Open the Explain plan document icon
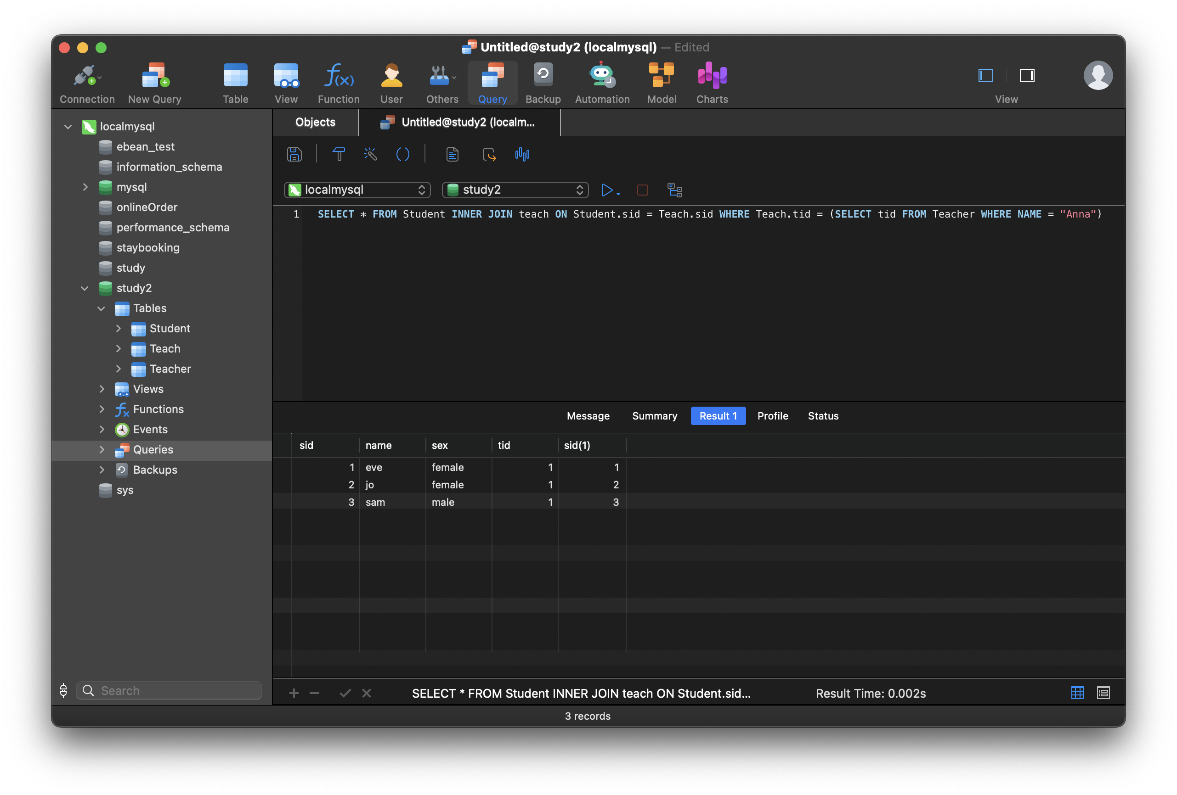Screen dimensions: 1177x795 point(452,154)
